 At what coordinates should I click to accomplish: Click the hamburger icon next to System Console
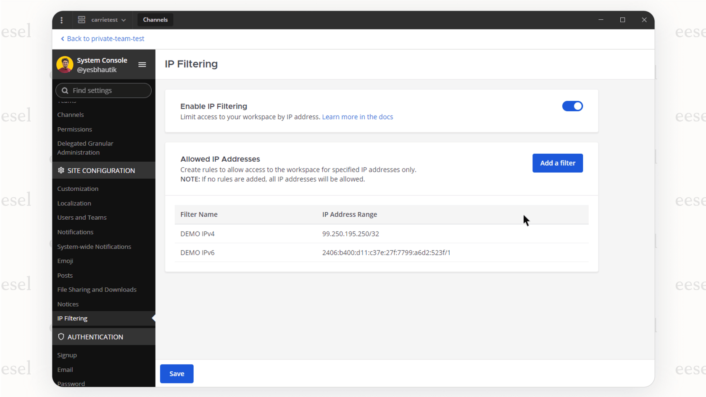click(142, 64)
